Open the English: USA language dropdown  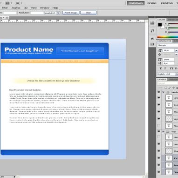click(x=167, y=74)
